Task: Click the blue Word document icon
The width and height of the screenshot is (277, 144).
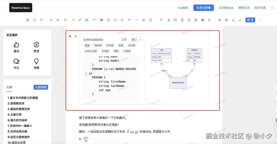Action: click(x=196, y=20)
